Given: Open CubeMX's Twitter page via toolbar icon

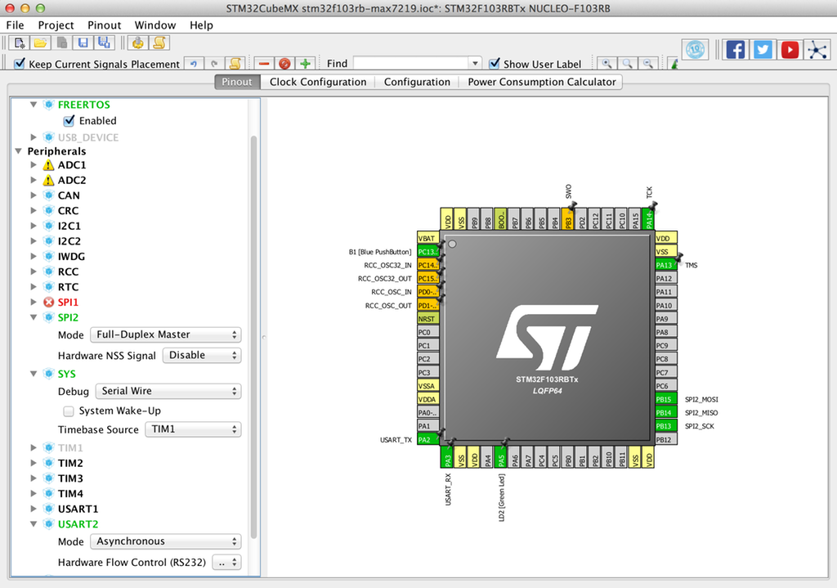Looking at the screenshot, I should 762,49.
